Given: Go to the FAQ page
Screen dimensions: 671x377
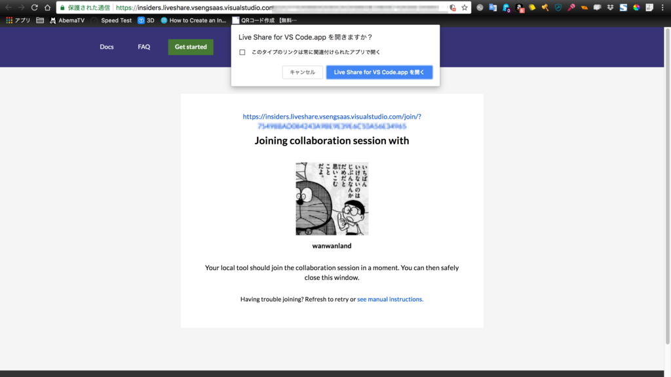Looking at the screenshot, I should (144, 47).
